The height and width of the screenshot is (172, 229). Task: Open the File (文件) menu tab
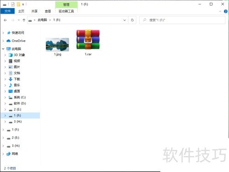(7, 11)
